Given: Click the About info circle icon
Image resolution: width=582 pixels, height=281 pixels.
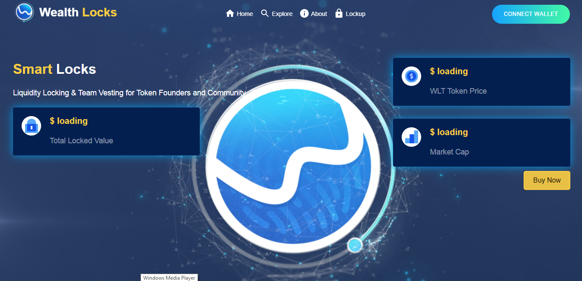Looking at the screenshot, I should tap(304, 14).
